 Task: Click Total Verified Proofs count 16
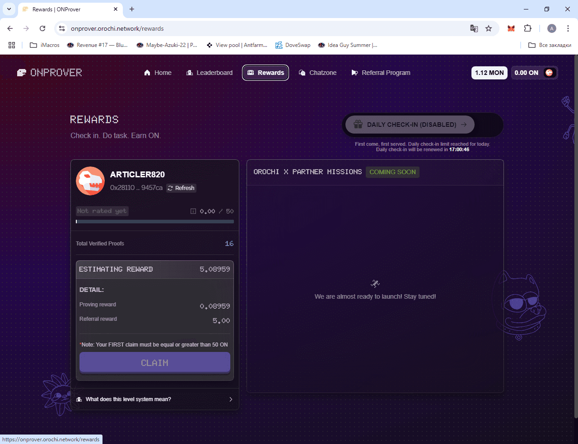pos(229,244)
